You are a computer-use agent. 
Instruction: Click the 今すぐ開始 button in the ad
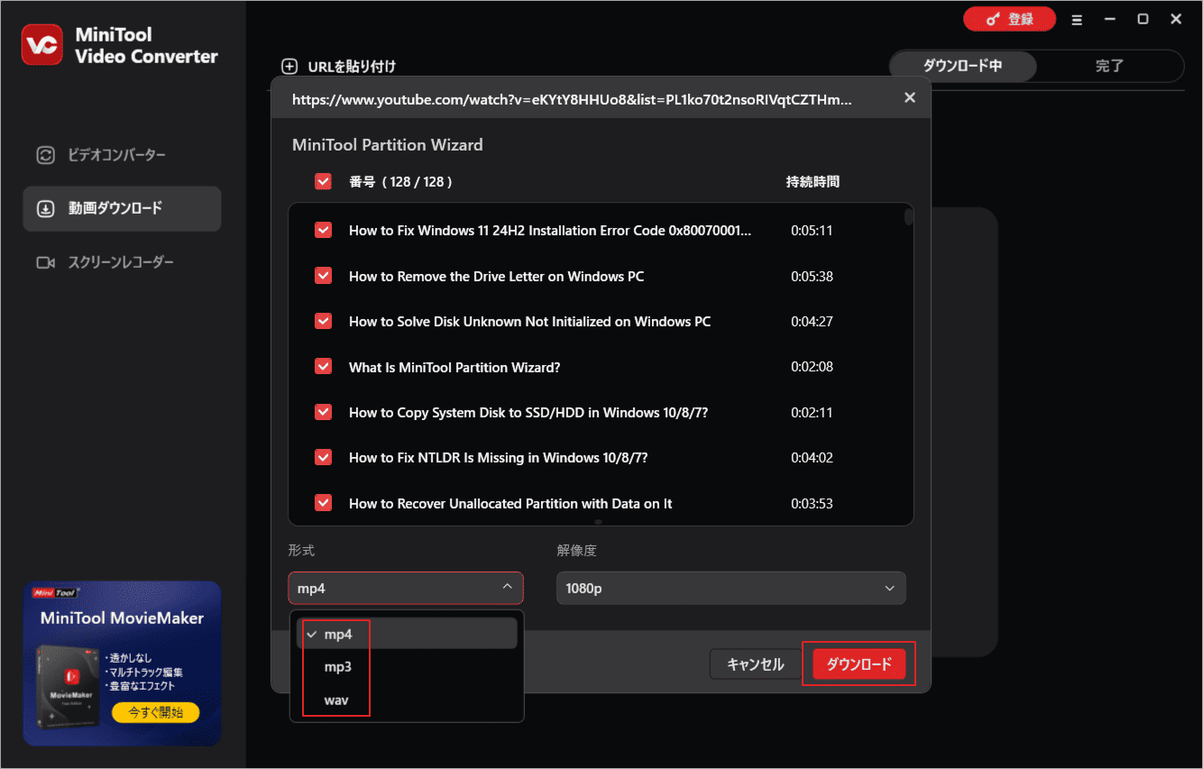pyautogui.click(x=155, y=712)
